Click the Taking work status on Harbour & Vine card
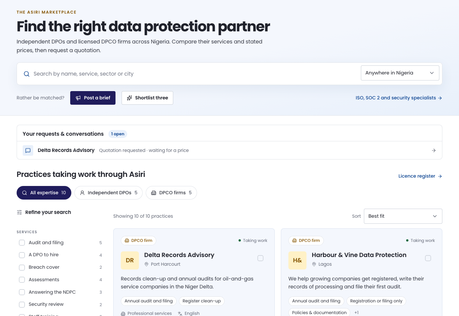The height and width of the screenshot is (316, 459). [x=420, y=240]
